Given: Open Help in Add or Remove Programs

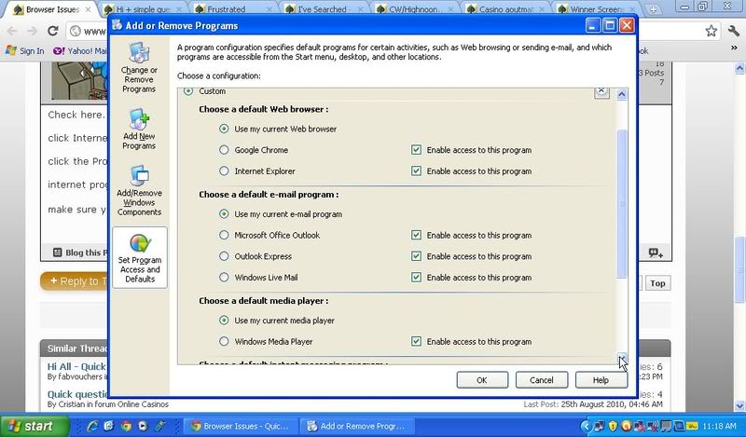Looking at the screenshot, I should [601, 380].
